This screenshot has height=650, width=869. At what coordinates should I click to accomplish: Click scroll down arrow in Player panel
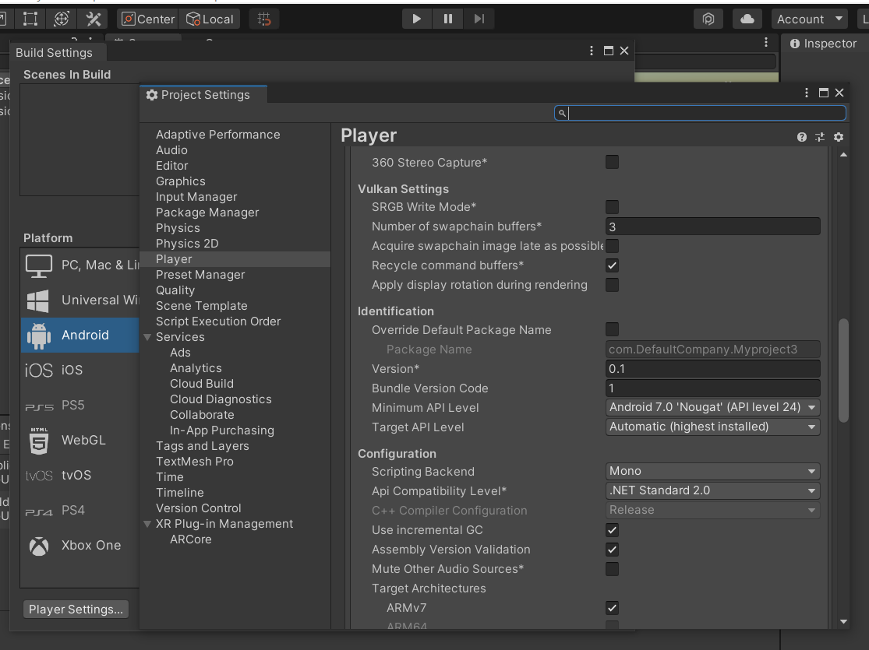click(843, 622)
